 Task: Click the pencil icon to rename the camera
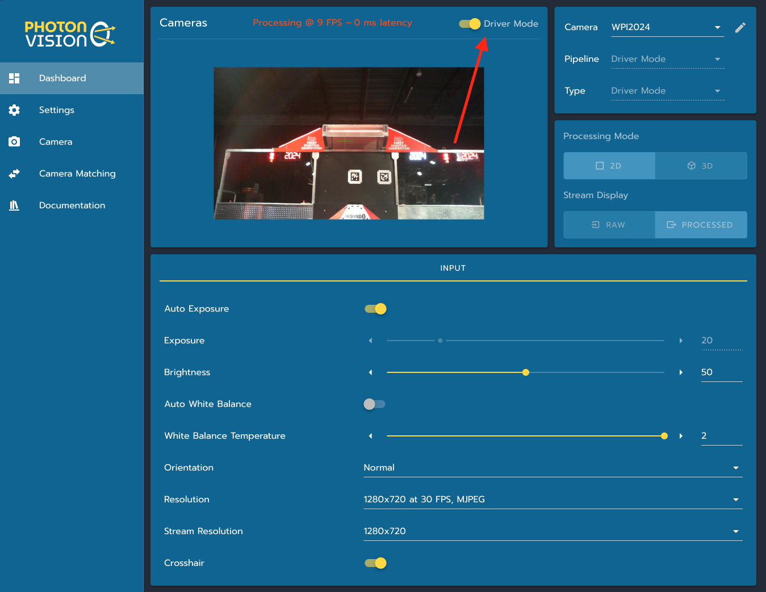[x=740, y=27]
